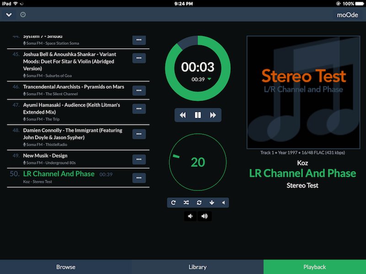Toggle the consume/refresh cycle icon

199,203
